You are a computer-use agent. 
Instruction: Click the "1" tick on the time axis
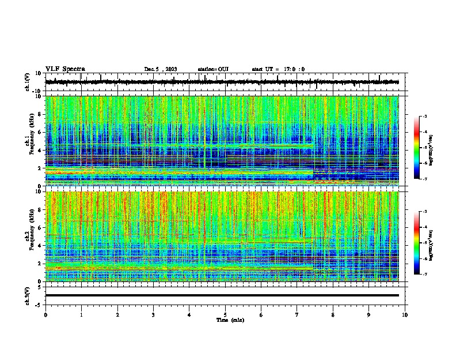click(x=81, y=315)
